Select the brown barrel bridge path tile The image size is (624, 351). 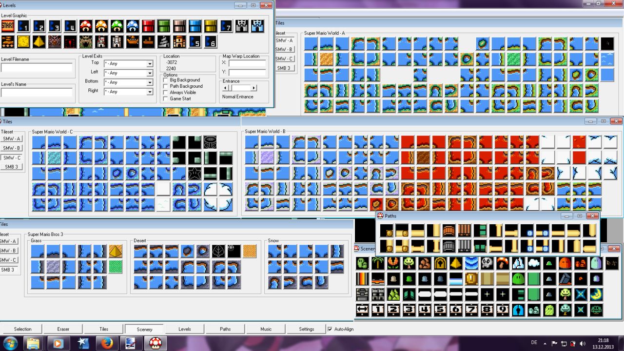[449, 231]
